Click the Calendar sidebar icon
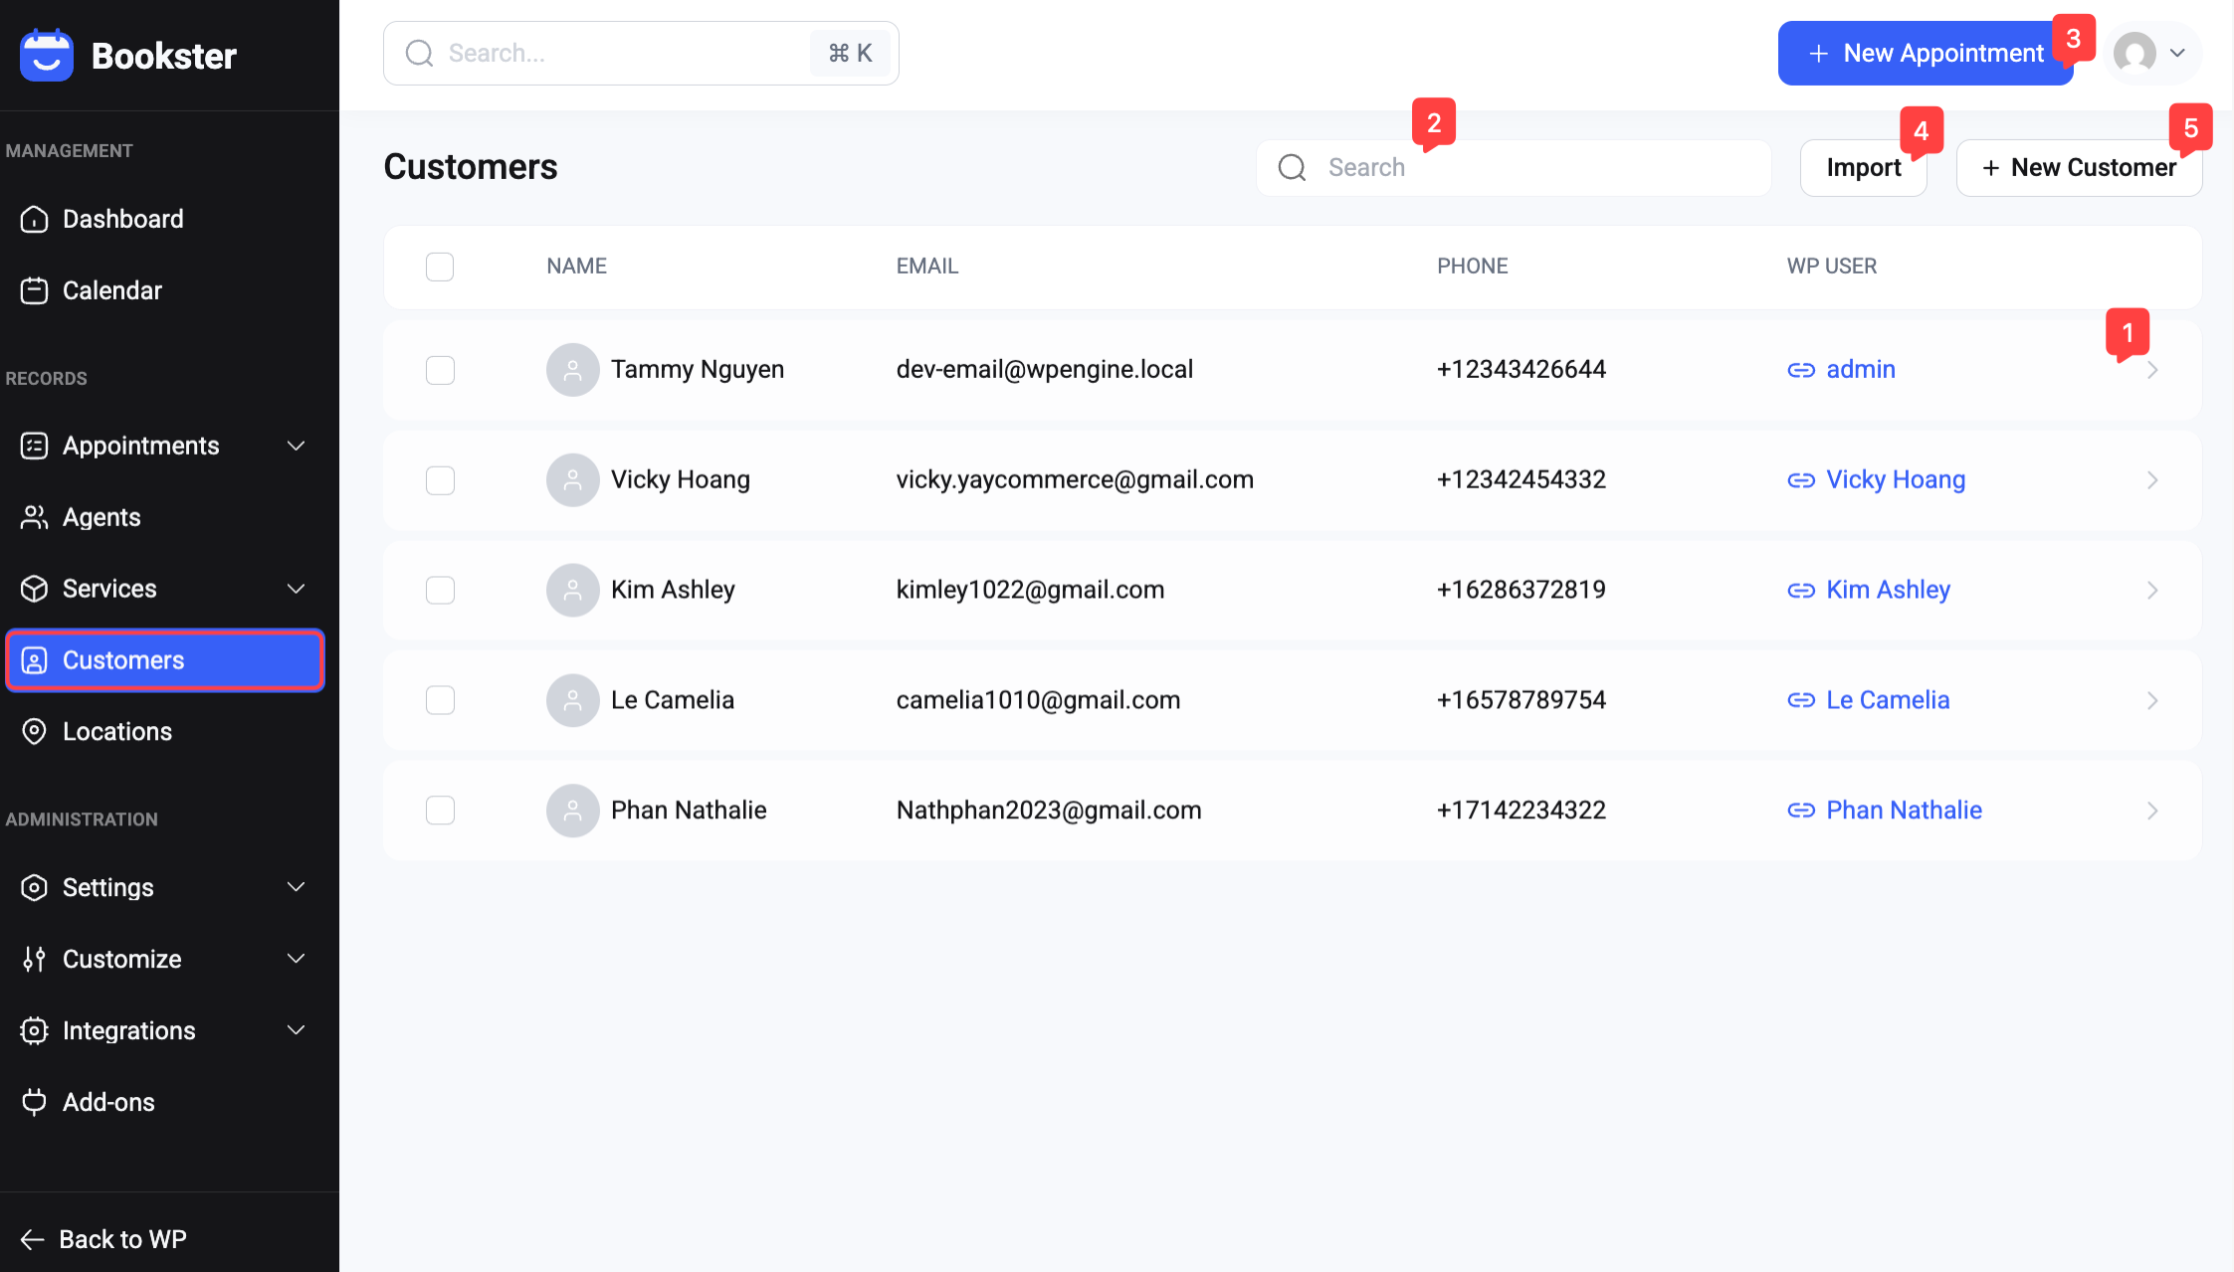 [34, 290]
